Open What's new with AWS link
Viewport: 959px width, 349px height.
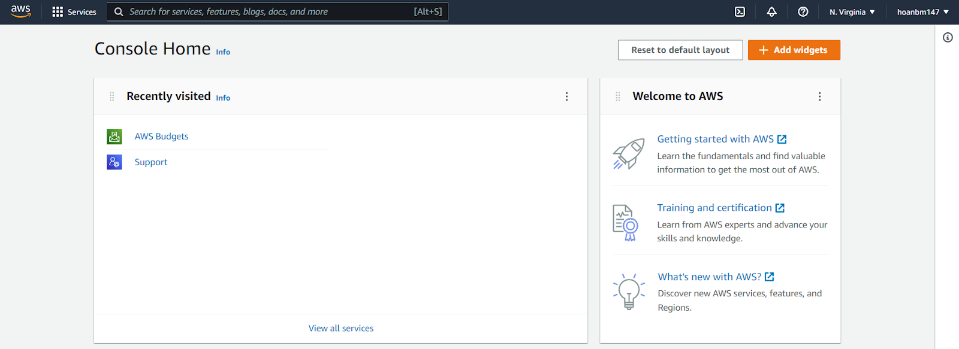point(710,277)
